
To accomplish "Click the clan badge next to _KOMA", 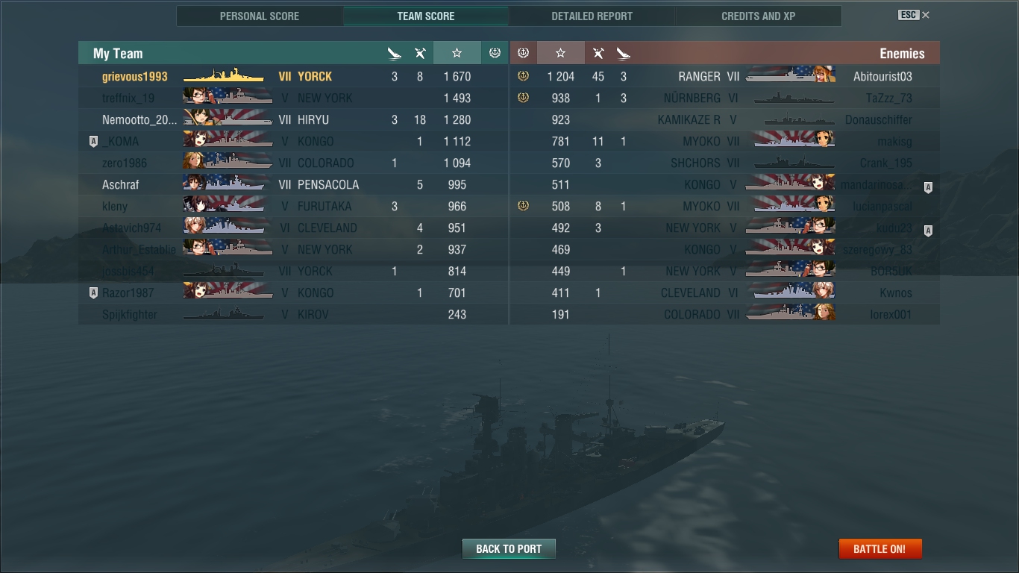I will tap(93, 141).
